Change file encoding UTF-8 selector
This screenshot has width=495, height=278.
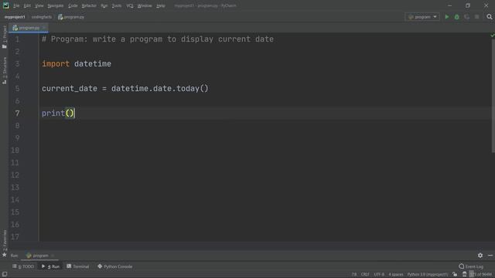point(379,274)
